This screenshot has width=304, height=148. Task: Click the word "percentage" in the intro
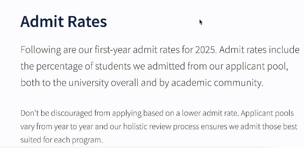point(60,67)
